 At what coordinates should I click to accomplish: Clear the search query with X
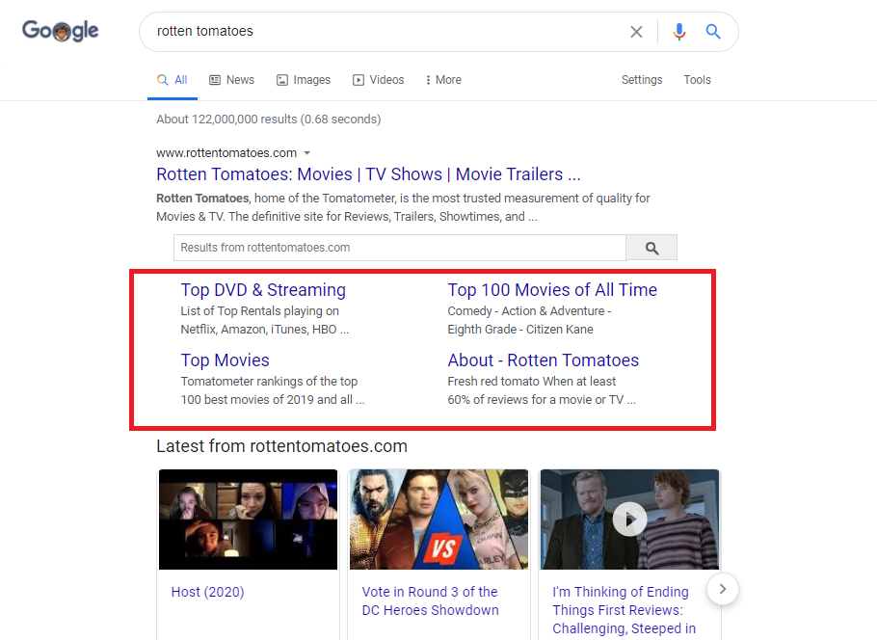pyautogui.click(x=636, y=32)
